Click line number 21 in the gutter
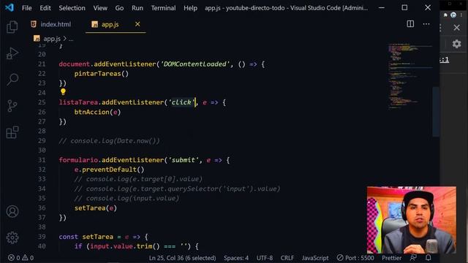Image resolution: width=468 pixels, height=263 pixels. (42, 64)
